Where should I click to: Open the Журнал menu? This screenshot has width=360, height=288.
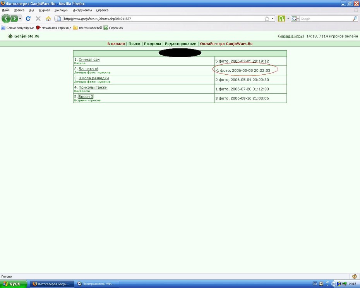coord(44,10)
